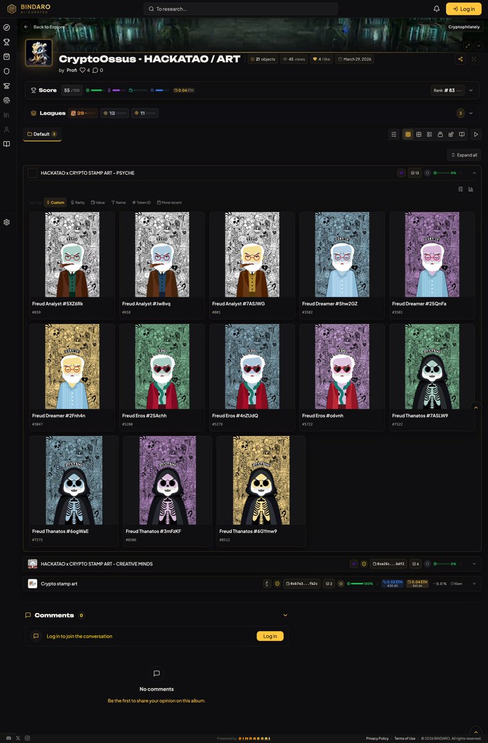
Task: Sort by Rarity
Action: (x=78, y=202)
